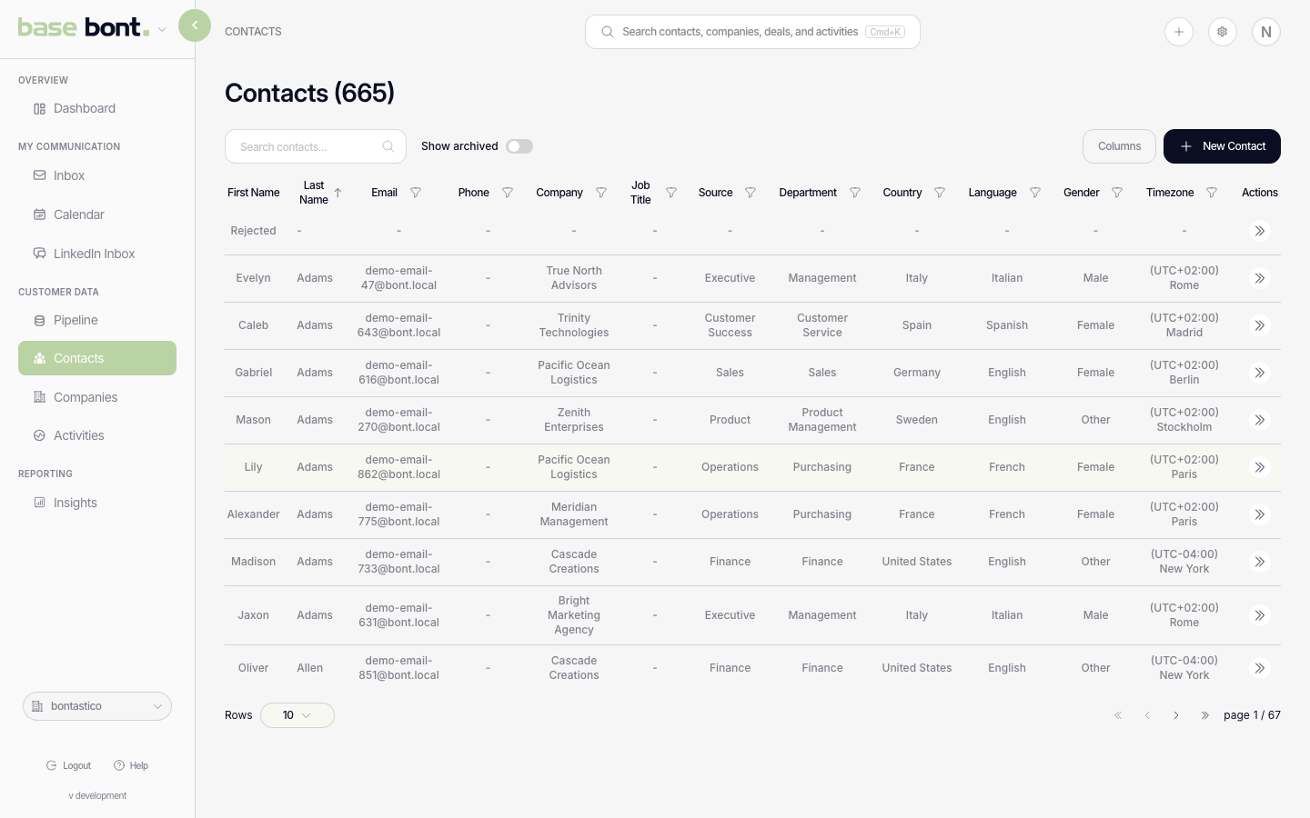Open Pipeline in the sidebar

[x=97, y=320]
